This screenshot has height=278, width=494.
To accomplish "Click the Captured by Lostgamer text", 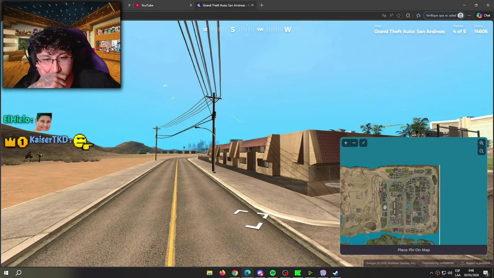I will pyautogui.click(x=438, y=263).
